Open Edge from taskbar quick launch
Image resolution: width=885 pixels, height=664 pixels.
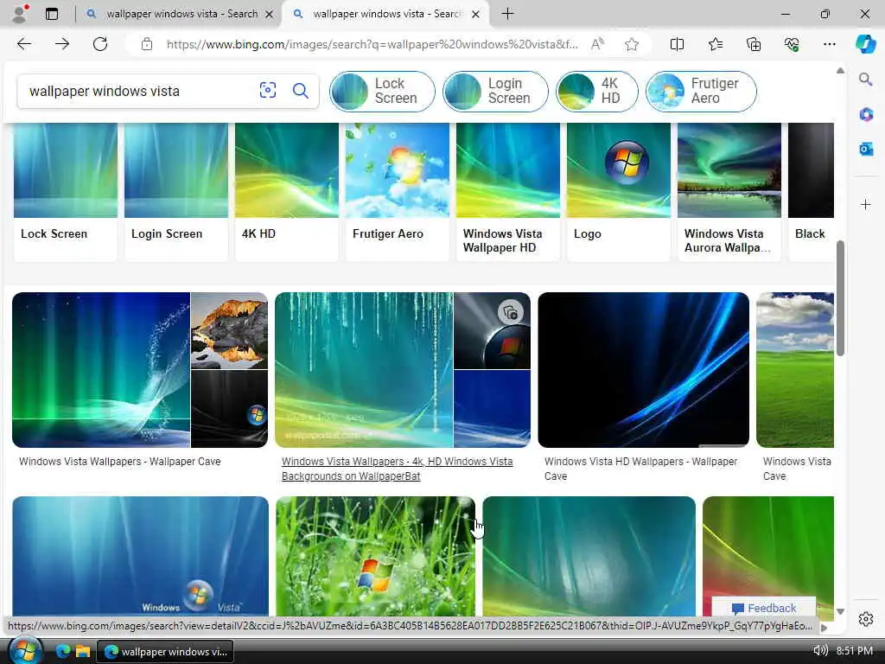coord(62,651)
